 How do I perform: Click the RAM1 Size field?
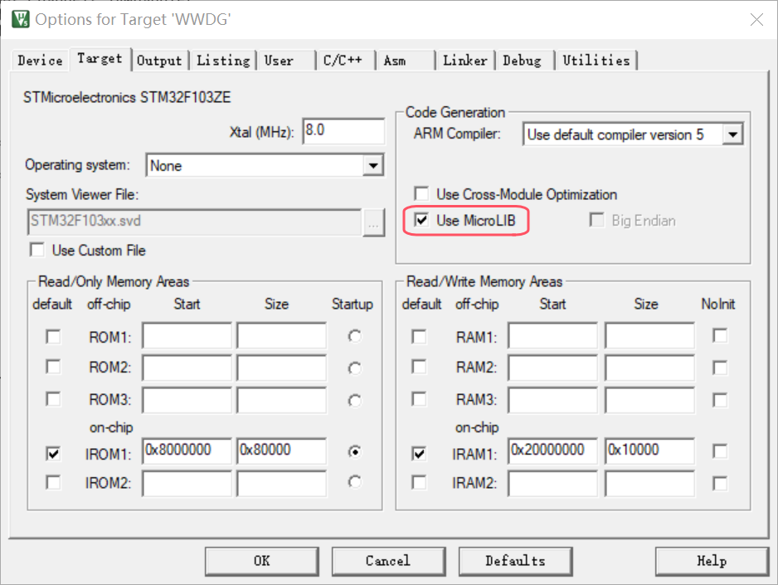click(x=649, y=336)
